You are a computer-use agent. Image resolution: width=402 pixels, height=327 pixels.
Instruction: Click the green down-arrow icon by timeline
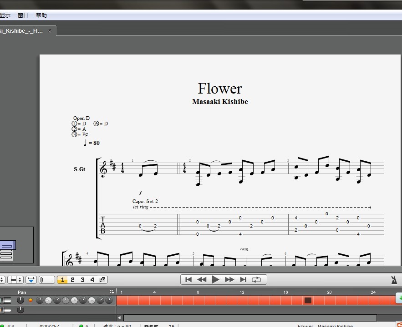click(x=400, y=298)
